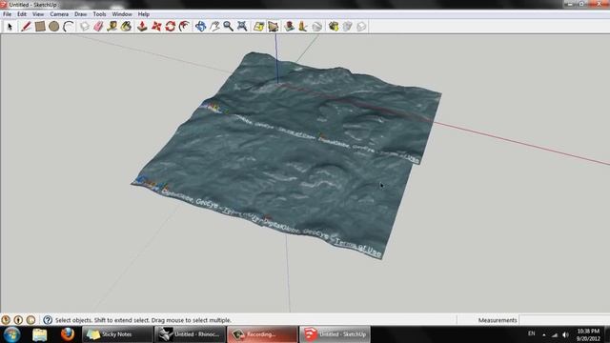Select the Zoom magnifier tool
This screenshot has width=610, height=343.
[x=228, y=27]
